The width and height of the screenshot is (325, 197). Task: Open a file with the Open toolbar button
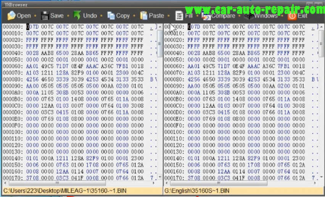(x=19, y=16)
